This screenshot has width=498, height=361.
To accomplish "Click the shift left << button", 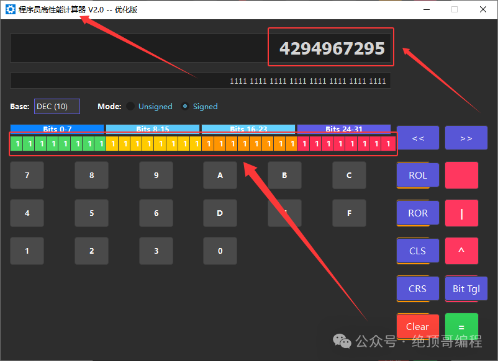I will tap(418, 138).
